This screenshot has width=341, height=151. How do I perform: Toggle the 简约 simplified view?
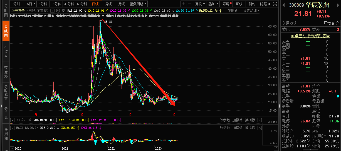click(252, 4)
